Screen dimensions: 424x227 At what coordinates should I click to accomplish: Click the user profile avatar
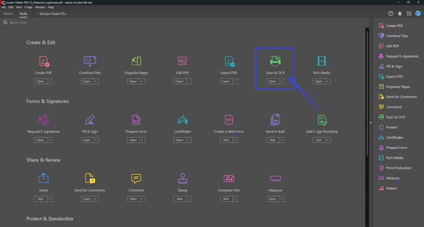pos(418,14)
